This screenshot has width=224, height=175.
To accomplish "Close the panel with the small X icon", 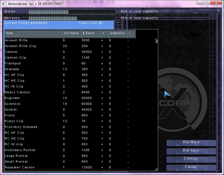I will (x=218, y=11).
